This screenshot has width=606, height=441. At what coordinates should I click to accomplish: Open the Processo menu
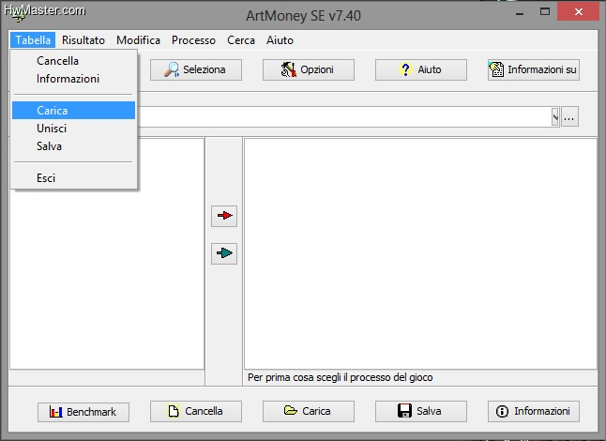pos(193,40)
